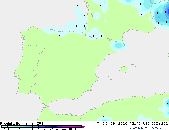Click the '(06+252)' forecast run text
The image size is (169, 130).
pyautogui.click(x=160, y=124)
